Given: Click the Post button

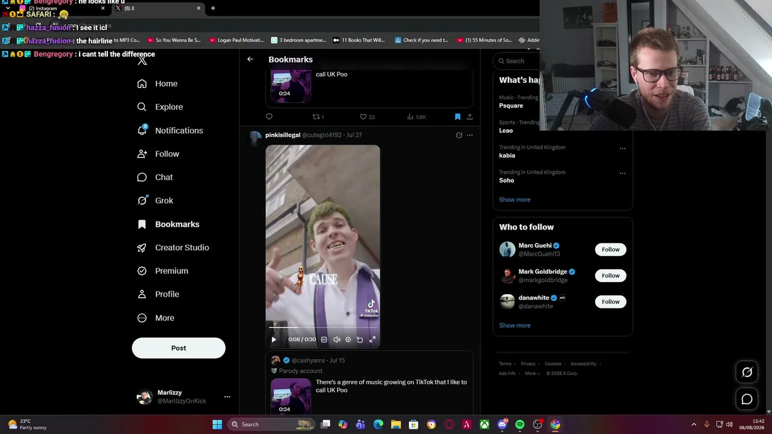Looking at the screenshot, I should [x=179, y=348].
